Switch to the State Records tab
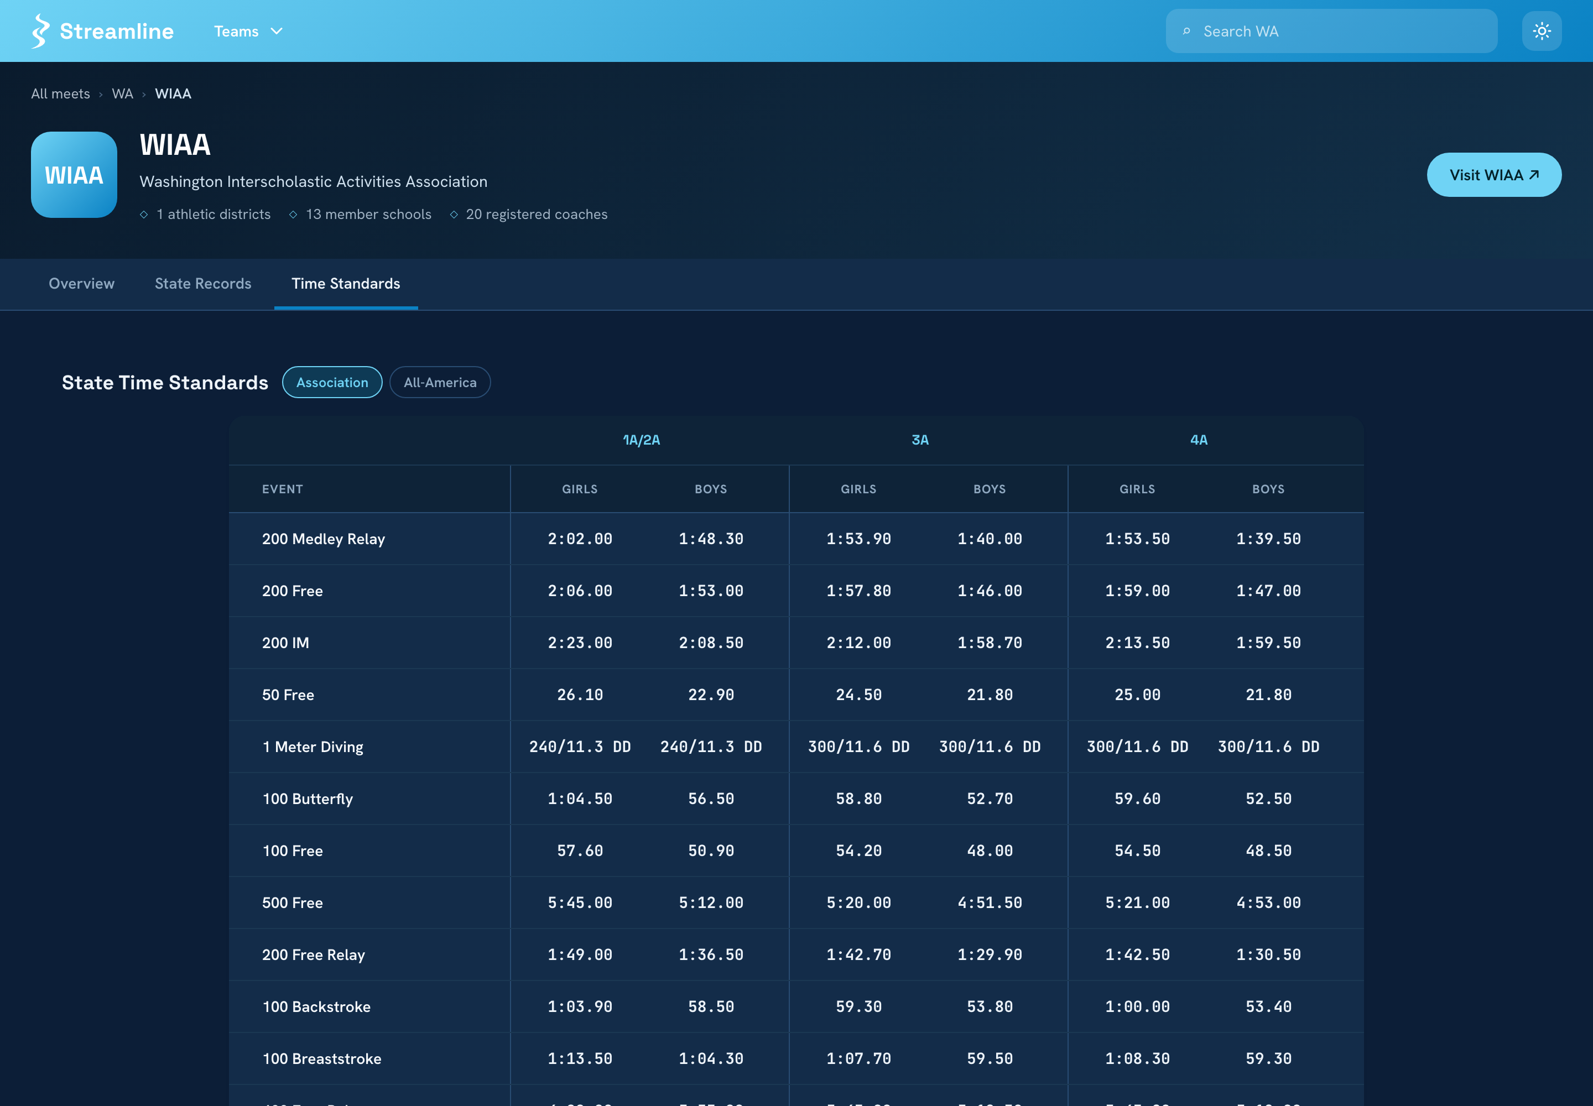Screen dimensions: 1593x1106 tap(203, 284)
